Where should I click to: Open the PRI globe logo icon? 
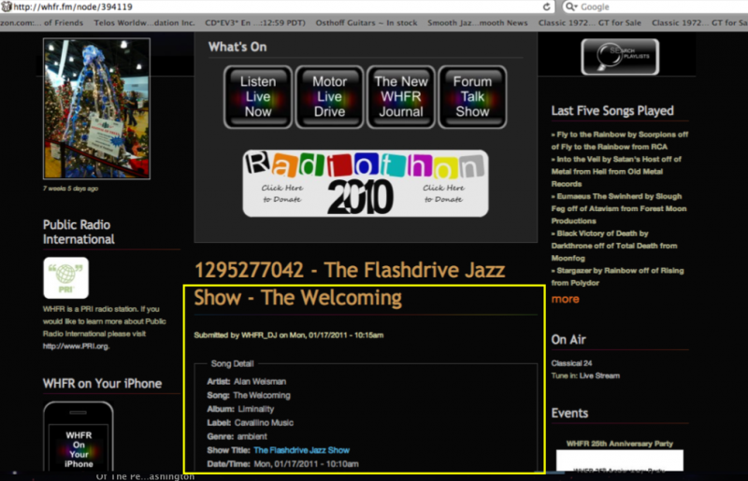(x=65, y=277)
